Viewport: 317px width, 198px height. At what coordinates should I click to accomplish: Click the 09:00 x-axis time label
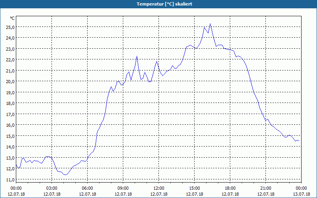coord(123,188)
